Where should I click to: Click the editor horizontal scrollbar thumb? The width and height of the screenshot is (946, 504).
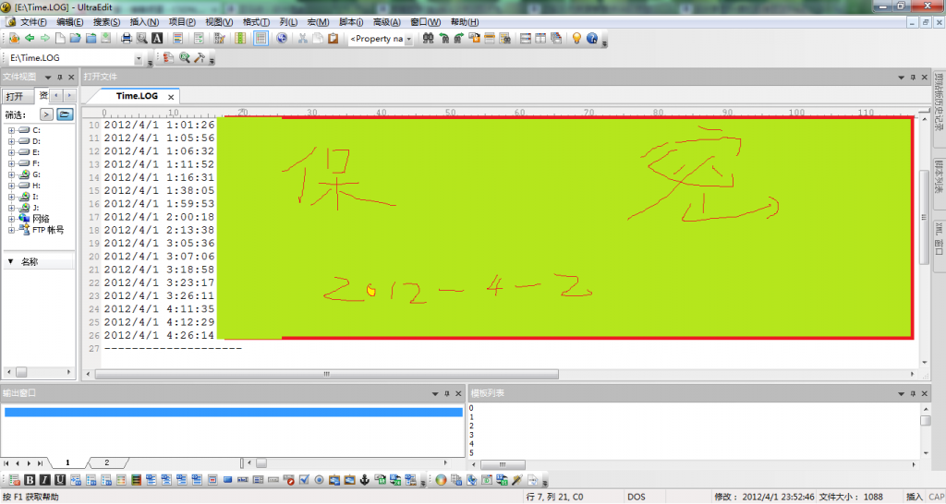pyautogui.click(x=326, y=375)
